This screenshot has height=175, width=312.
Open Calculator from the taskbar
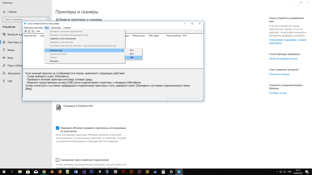[x=163, y=172]
